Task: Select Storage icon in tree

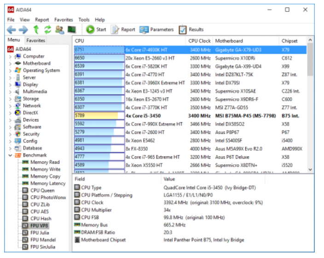Action: [x=18, y=99]
